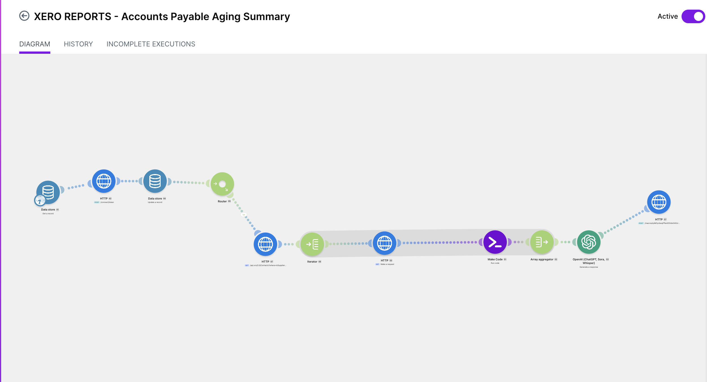Switch to the HISTORY tab
707x382 pixels.
pos(78,44)
